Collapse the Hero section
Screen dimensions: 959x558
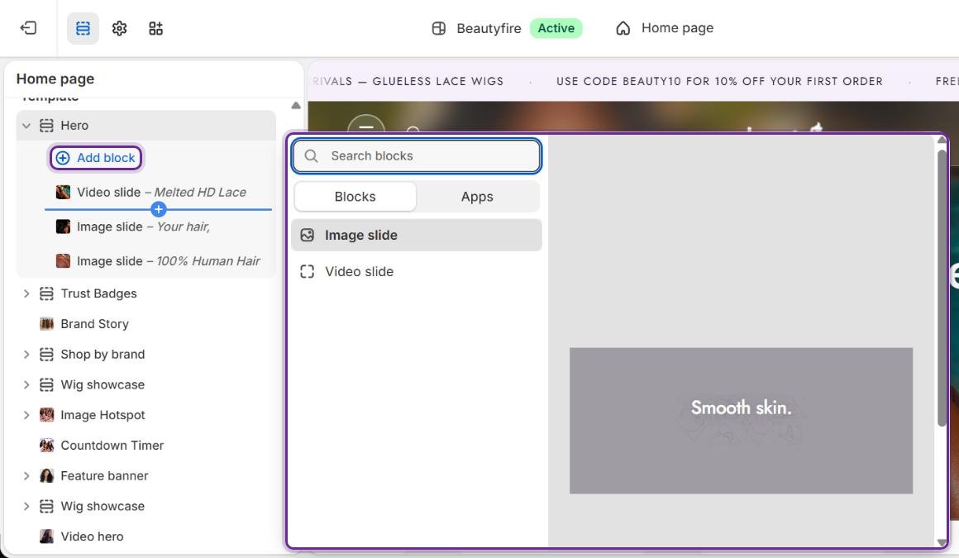coord(26,126)
